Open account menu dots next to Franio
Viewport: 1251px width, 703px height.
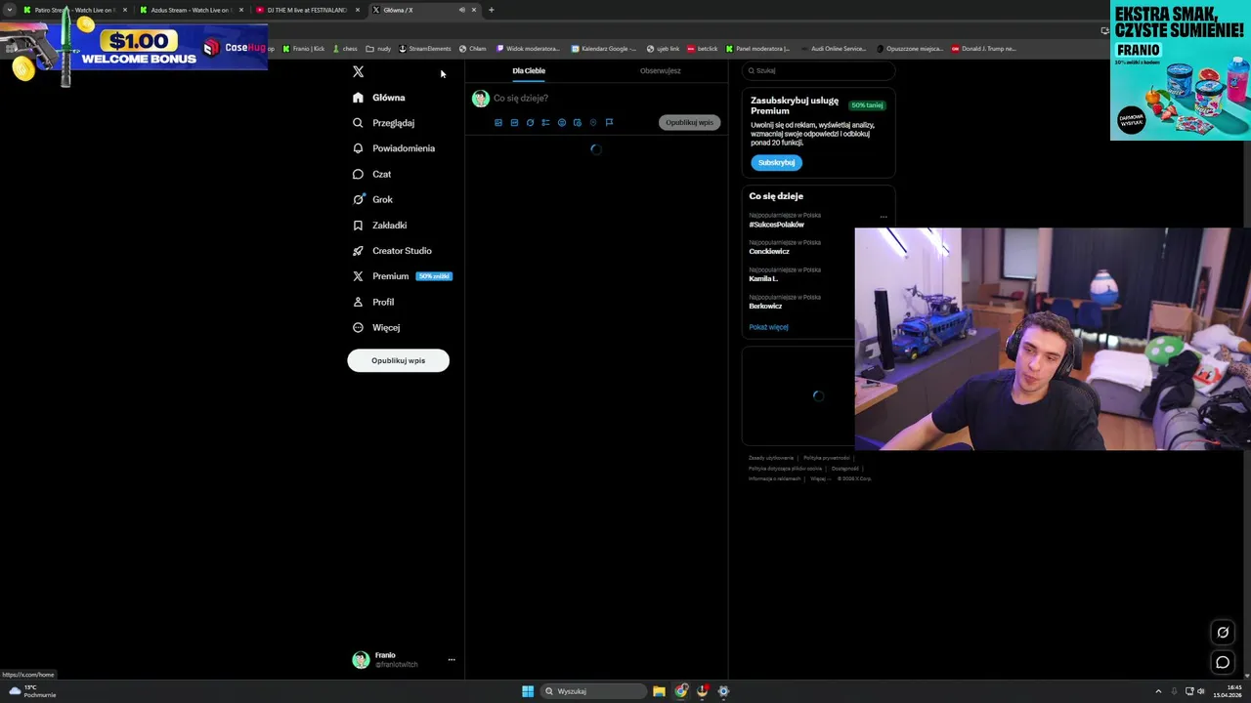point(452,660)
